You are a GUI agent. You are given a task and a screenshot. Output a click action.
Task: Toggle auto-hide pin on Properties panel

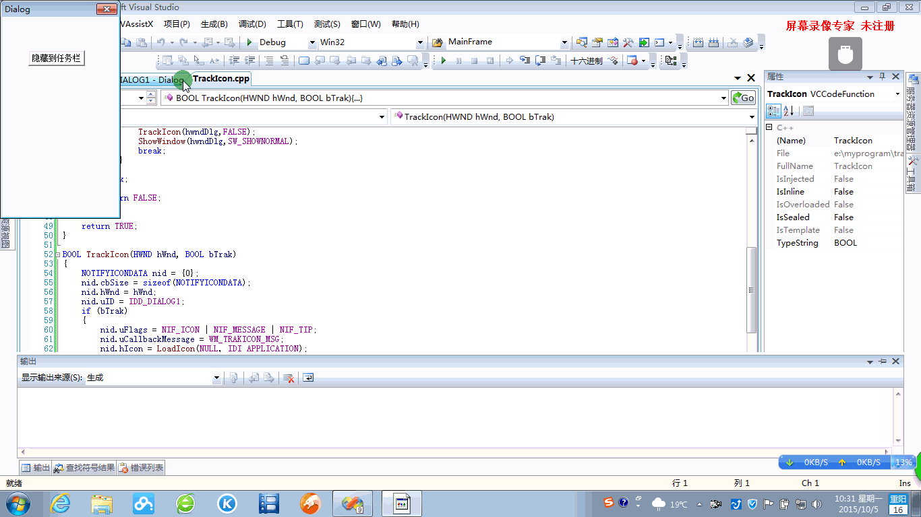coord(882,77)
